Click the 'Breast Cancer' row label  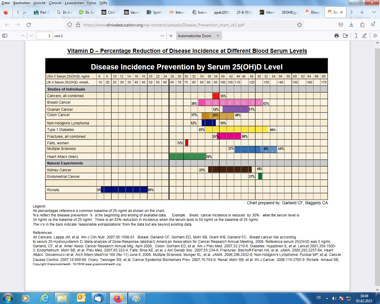[x=59, y=102]
